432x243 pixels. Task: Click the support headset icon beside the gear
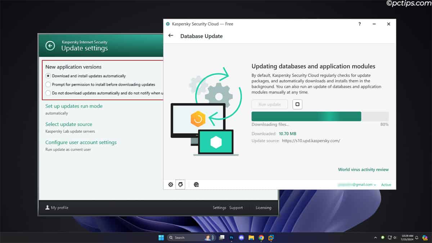180,185
